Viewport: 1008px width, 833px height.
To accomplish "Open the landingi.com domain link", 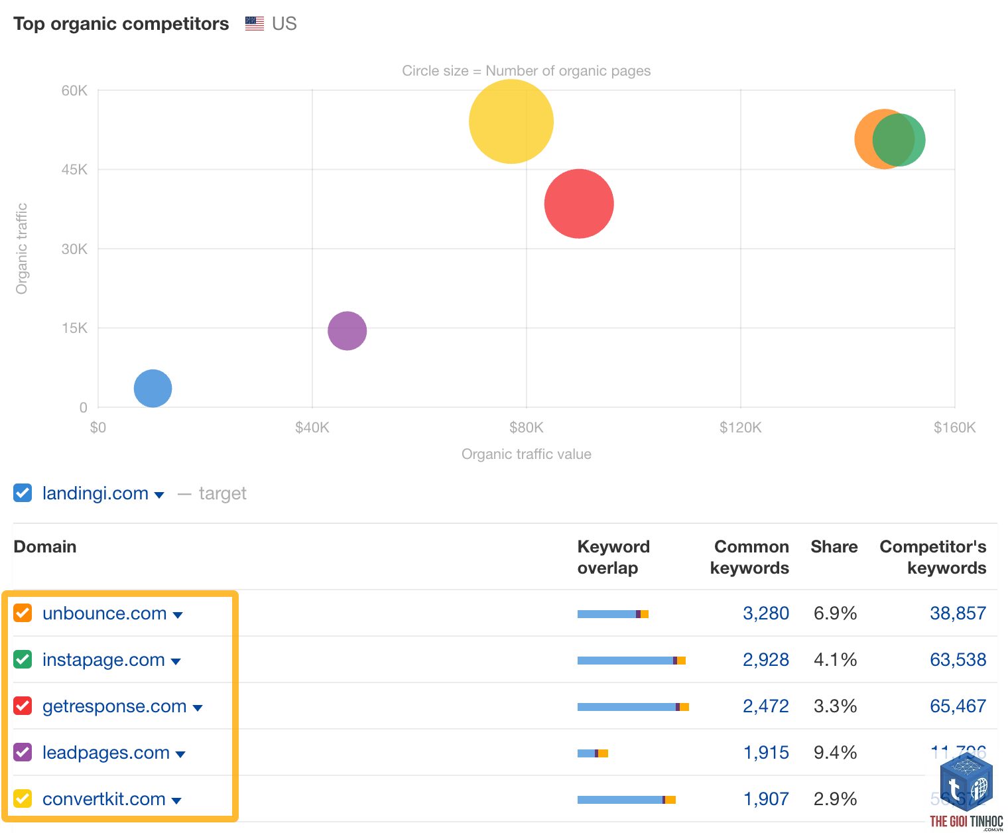I will tap(95, 493).
